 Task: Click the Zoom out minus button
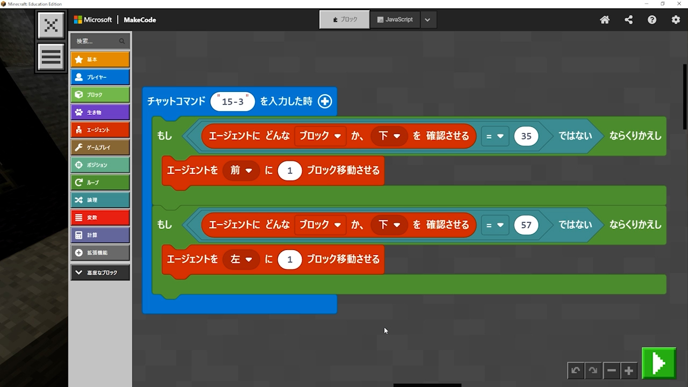point(611,370)
